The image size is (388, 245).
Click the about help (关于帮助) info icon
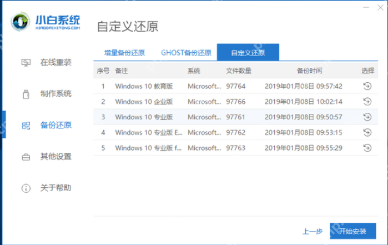pyautogui.click(x=26, y=188)
